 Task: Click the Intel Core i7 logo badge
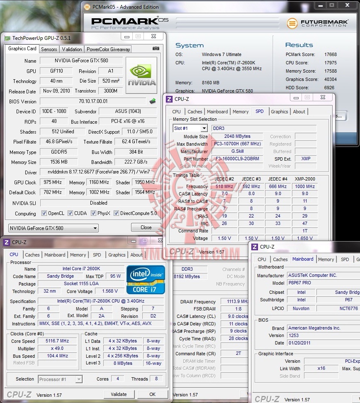click(146, 280)
